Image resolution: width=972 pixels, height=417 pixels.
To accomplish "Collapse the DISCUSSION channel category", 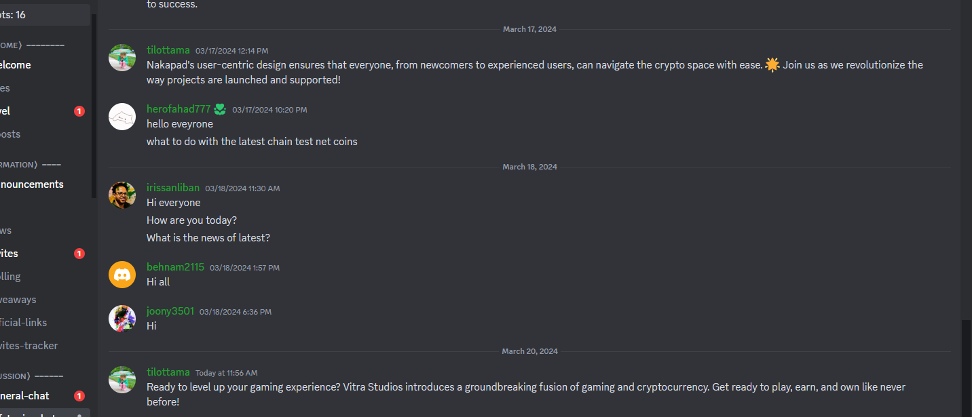I will pos(32,376).
